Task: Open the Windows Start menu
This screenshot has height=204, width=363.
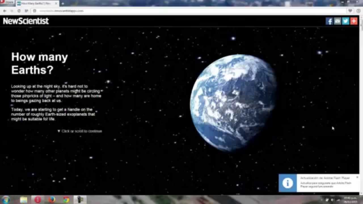Action: click(6, 200)
